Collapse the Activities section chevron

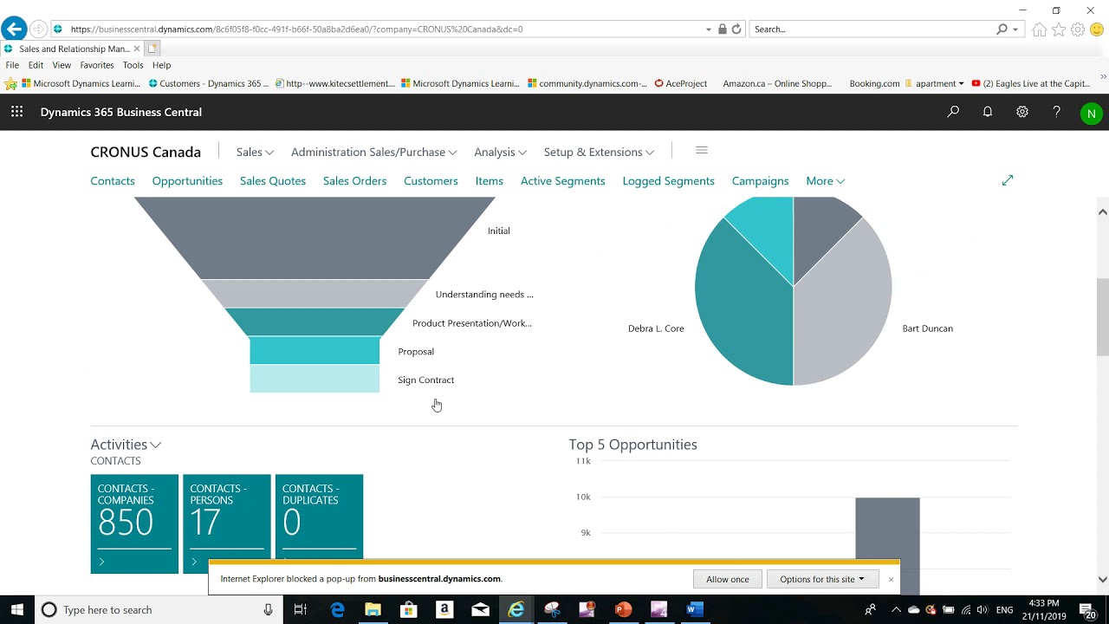pyautogui.click(x=156, y=445)
